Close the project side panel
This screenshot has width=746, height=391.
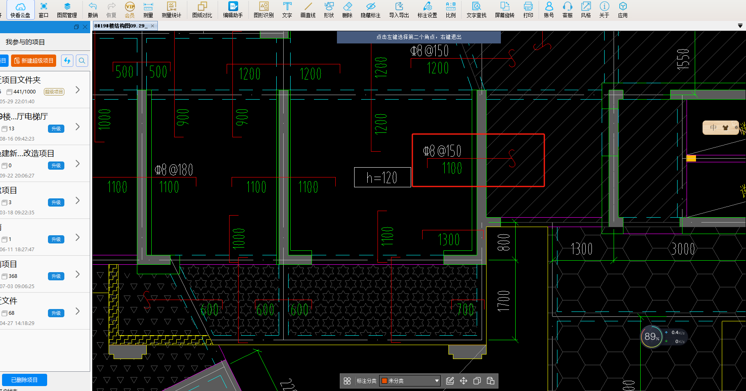pyautogui.click(x=85, y=27)
